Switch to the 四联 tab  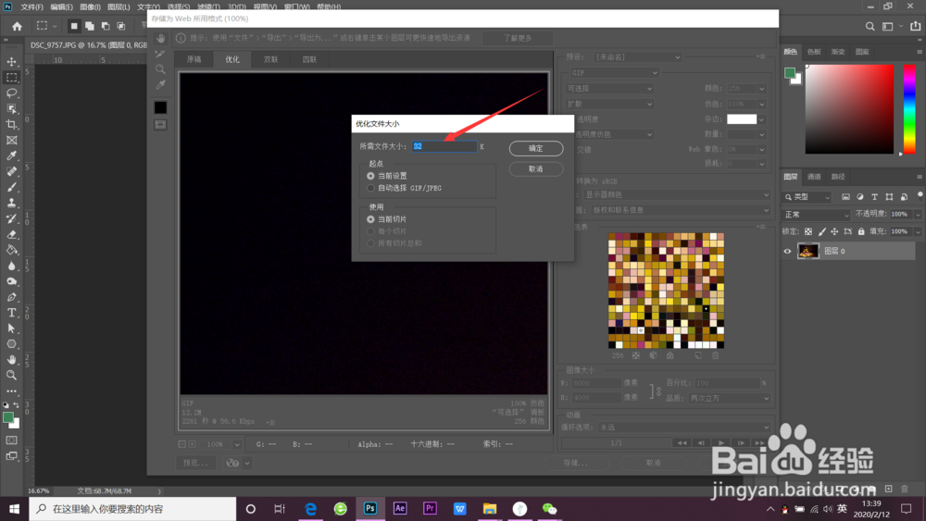(x=309, y=59)
